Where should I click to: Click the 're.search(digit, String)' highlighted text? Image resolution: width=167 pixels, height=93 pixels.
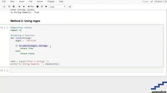coord(33,46)
